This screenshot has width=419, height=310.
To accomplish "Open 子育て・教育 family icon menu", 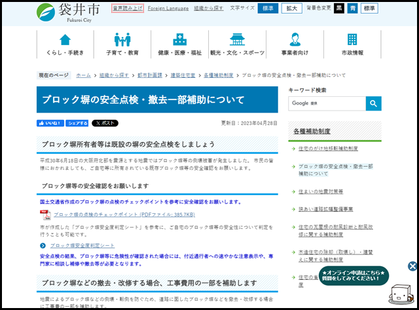I will 122,44.
